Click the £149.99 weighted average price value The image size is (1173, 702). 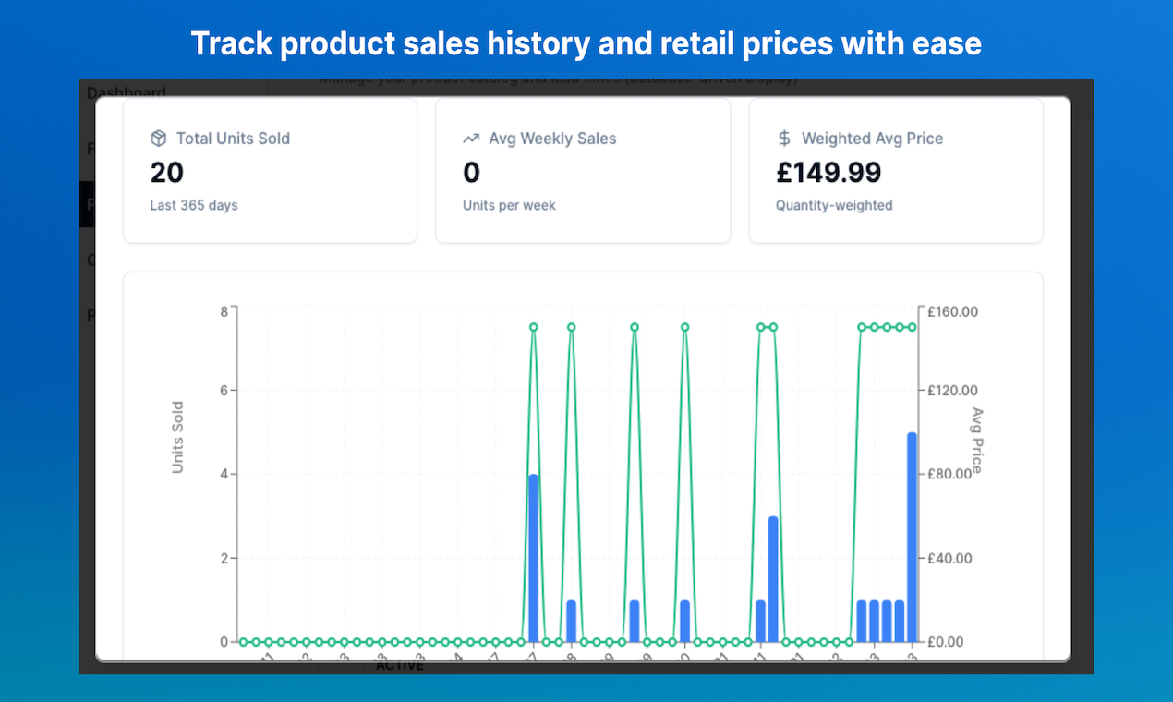(828, 173)
